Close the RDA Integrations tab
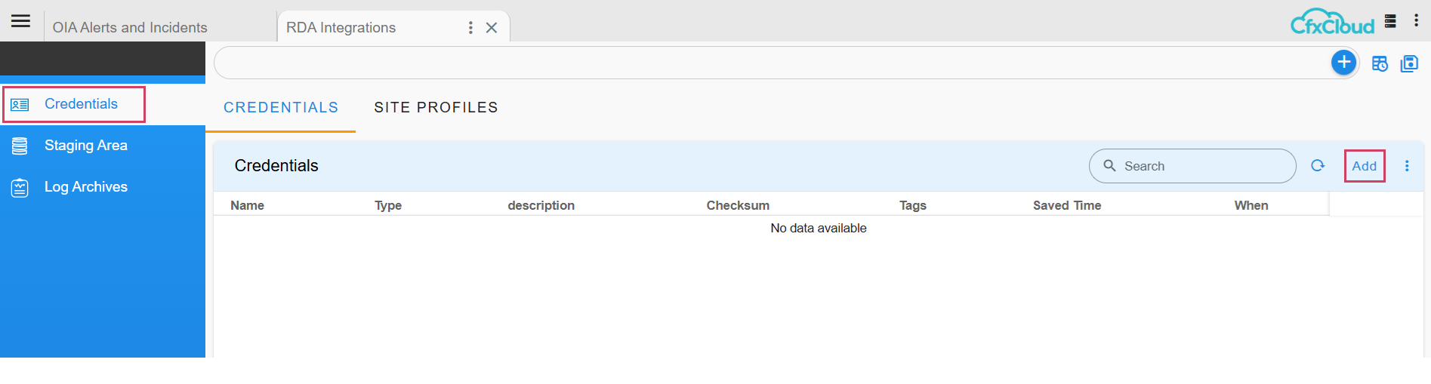 pyautogui.click(x=492, y=28)
